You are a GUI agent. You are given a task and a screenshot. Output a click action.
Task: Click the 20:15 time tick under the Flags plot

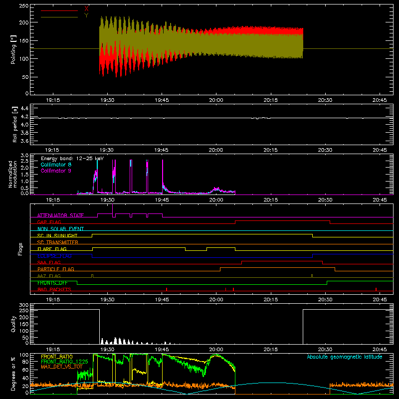click(271, 300)
